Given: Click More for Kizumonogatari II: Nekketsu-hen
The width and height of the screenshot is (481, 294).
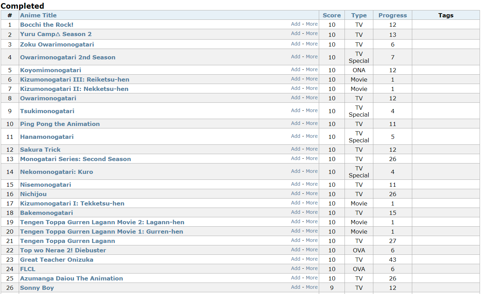Looking at the screenshot, I should [x=312, y=88].
